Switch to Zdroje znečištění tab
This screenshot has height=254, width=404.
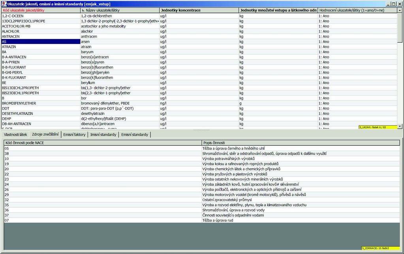[x=45, y=134]
